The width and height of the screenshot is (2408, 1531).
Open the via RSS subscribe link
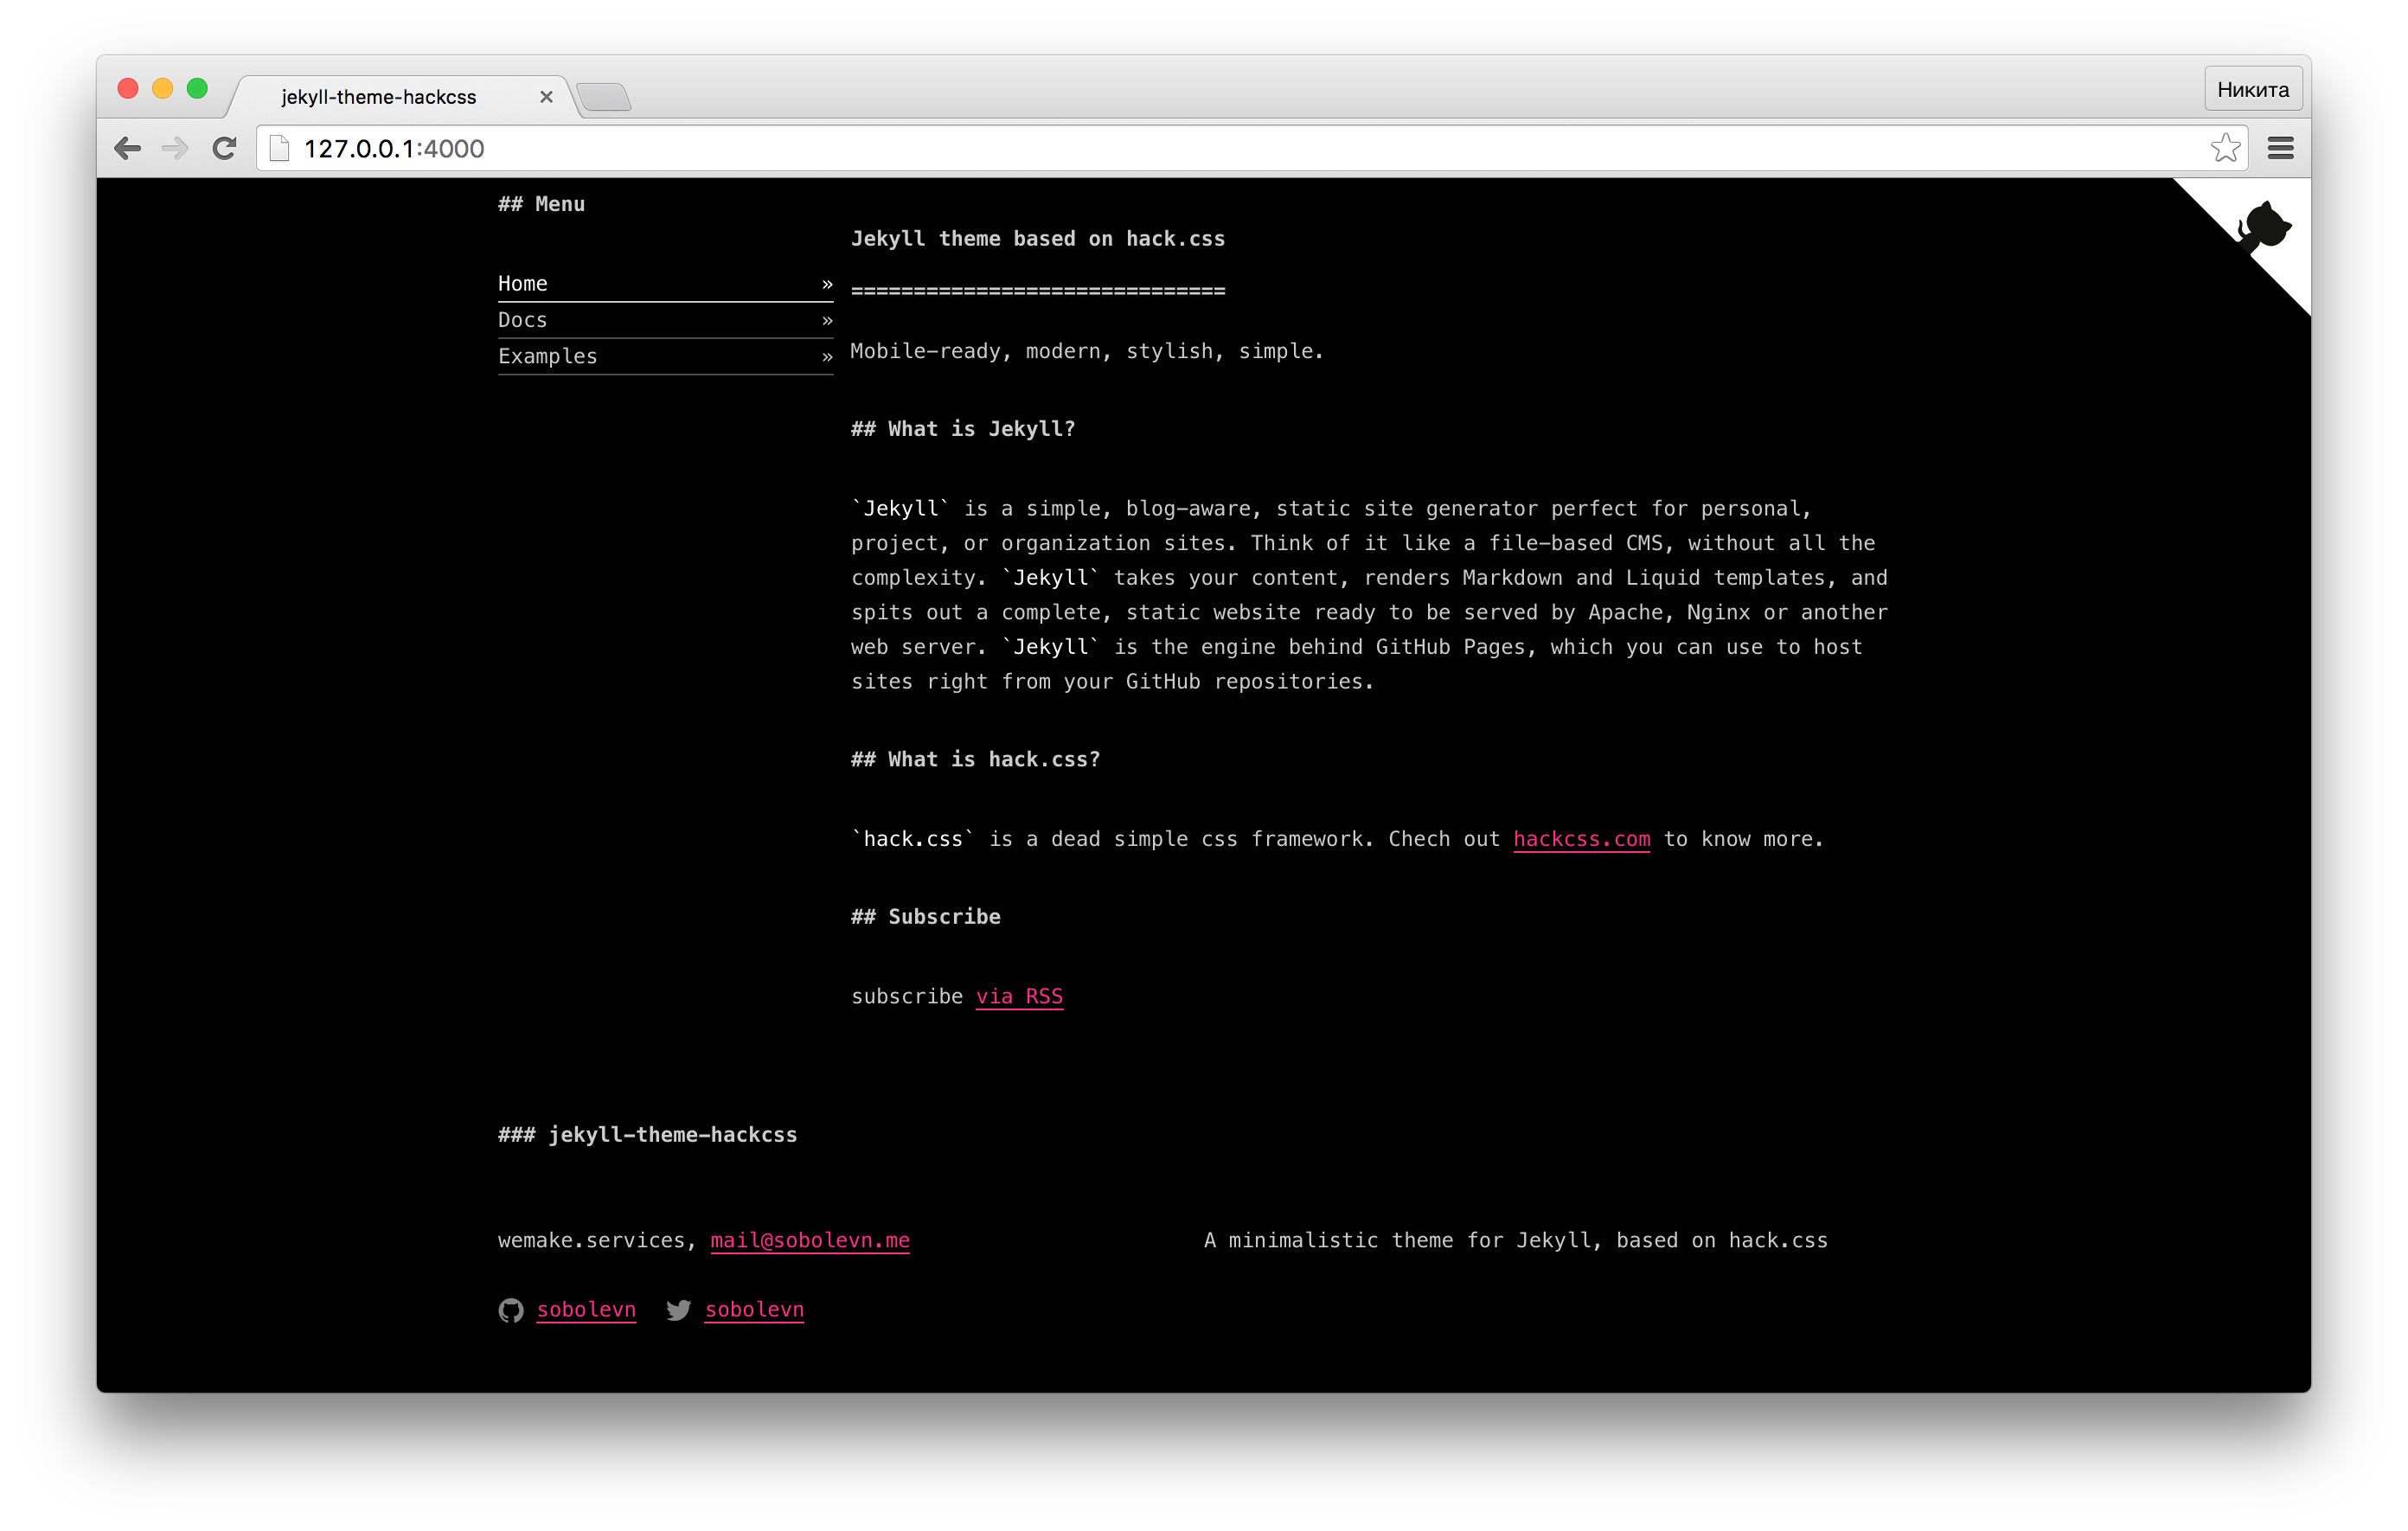(x=1019, y=997)
